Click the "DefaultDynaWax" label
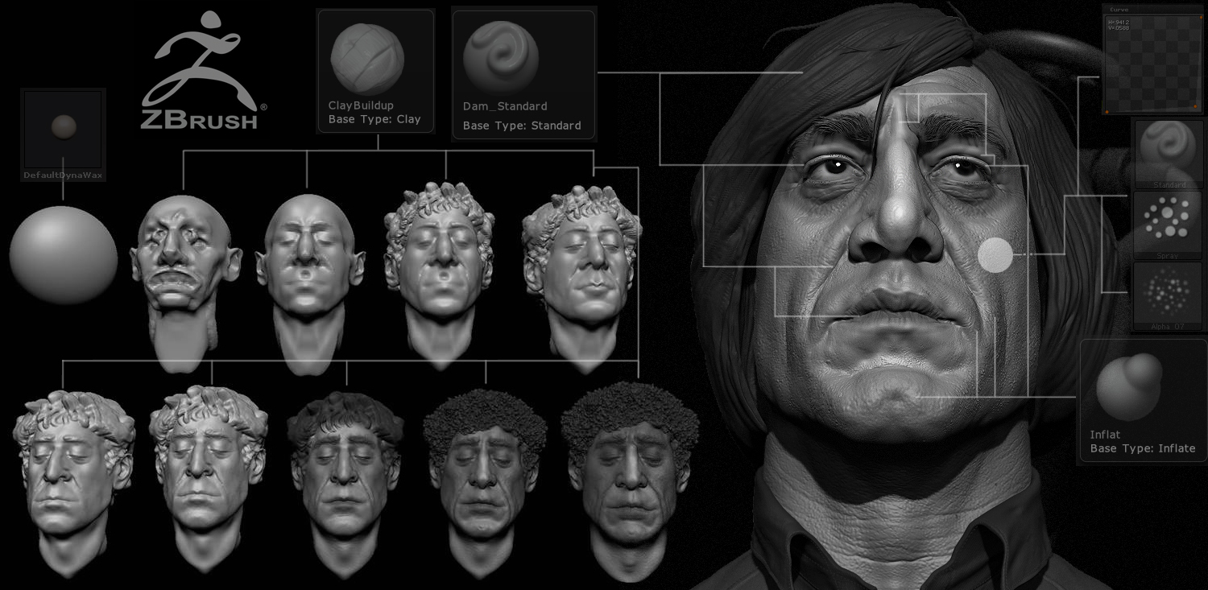This screenshot has height=590, width=1208. click(x=63, y=175)
